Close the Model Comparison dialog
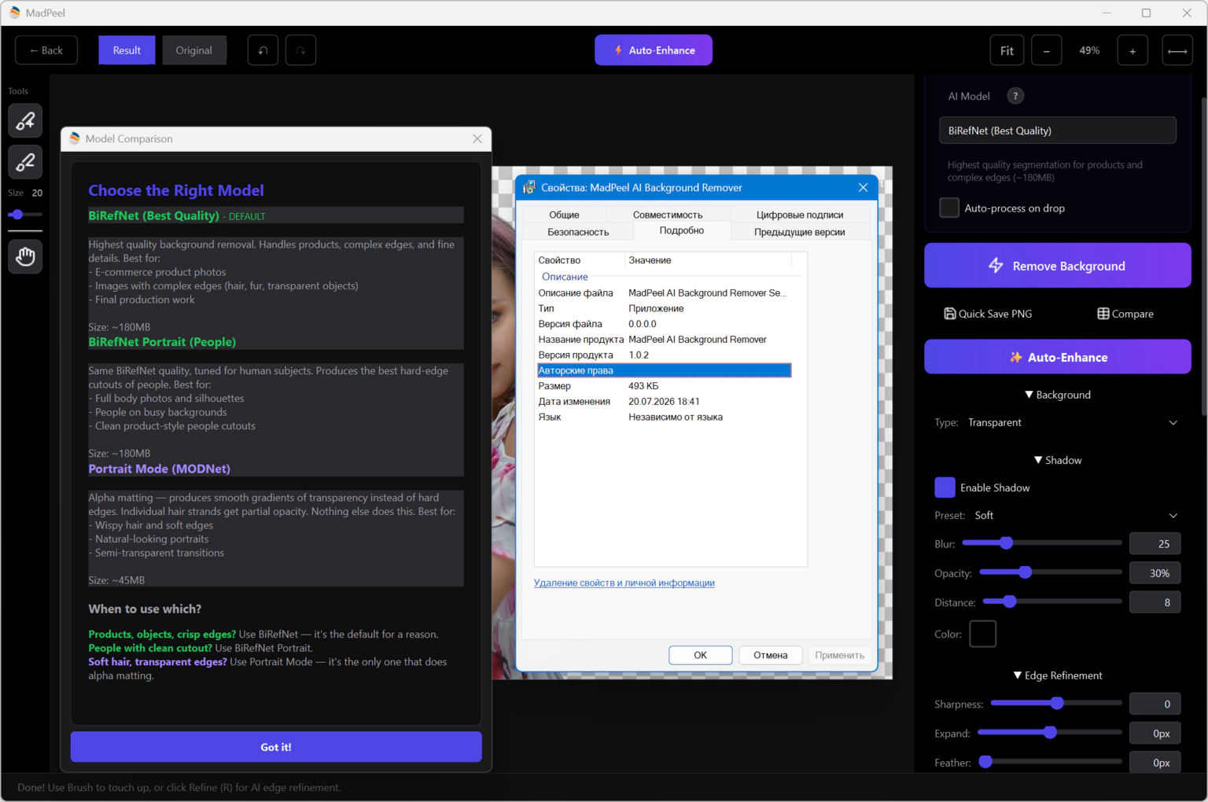Screen dimensions: 1208x802 tap(477, 138)
